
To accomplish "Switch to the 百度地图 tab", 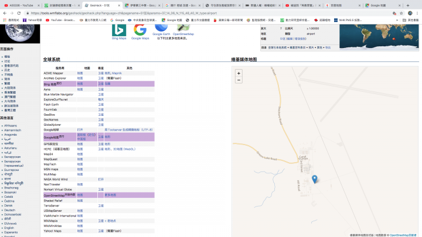I will (x=342, y=5).
